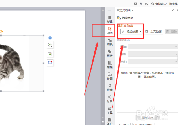Move animation down with 重新排序 down arrow
The height and width of the screenshot is (125, 178).
157,118
